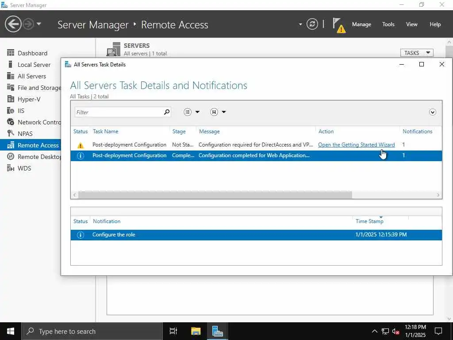Viewport: 453px width, 340px height.
Task: Click the info icon on Web Application row
Action: (x=81, y=155)
